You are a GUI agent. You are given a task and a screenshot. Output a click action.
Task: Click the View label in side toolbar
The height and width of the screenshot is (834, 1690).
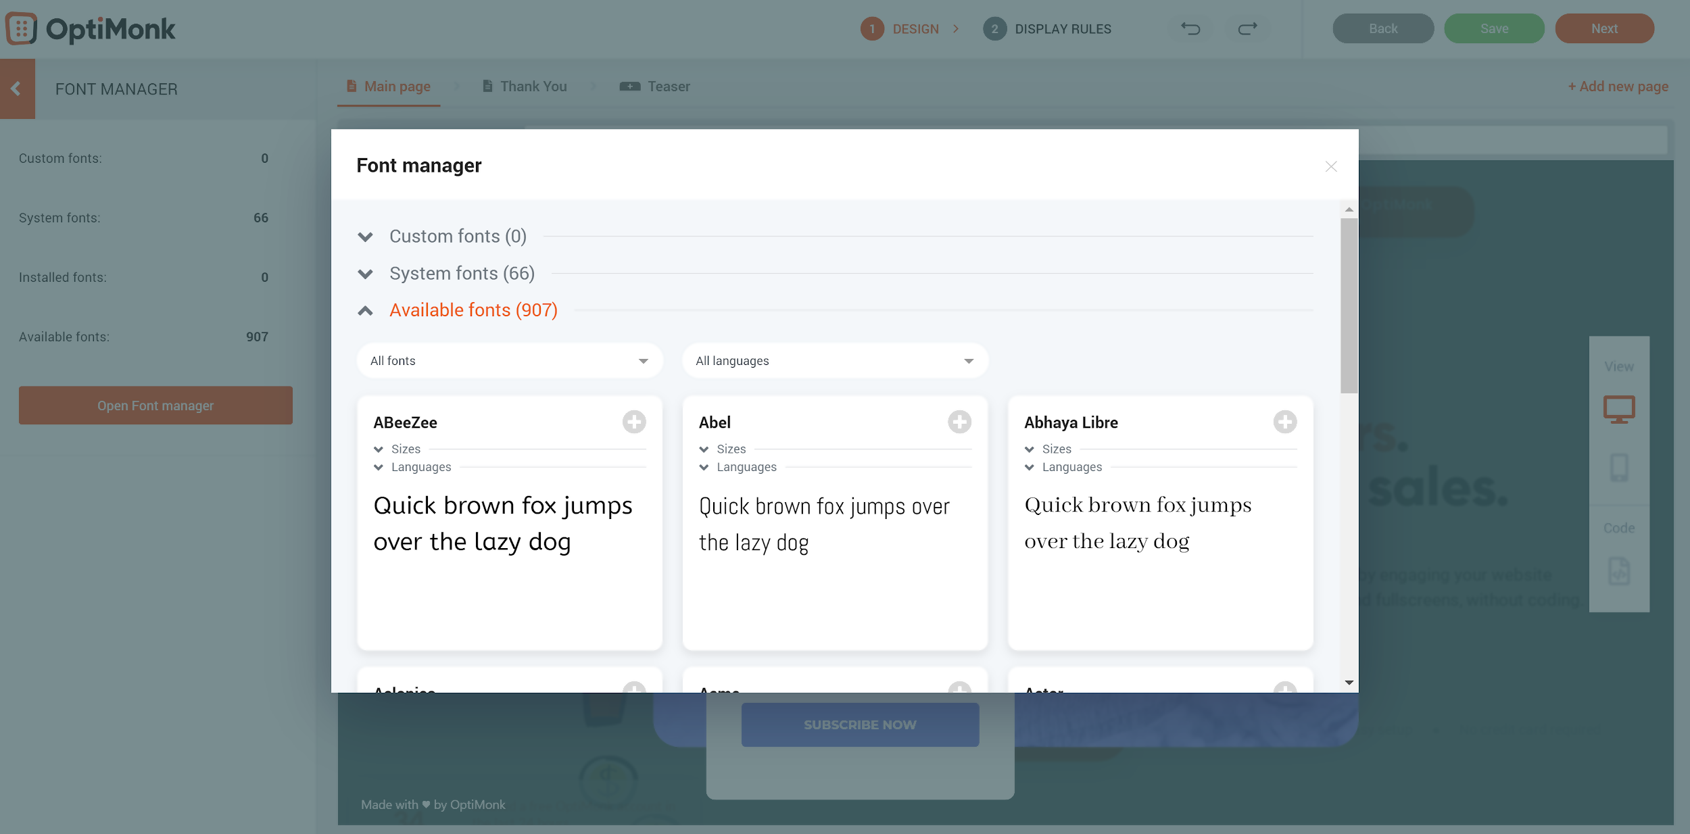pyautogui.click(x=1619, y=366)
